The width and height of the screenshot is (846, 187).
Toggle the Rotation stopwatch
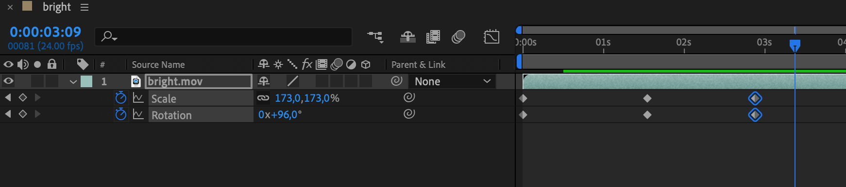(x=120, y=114)
